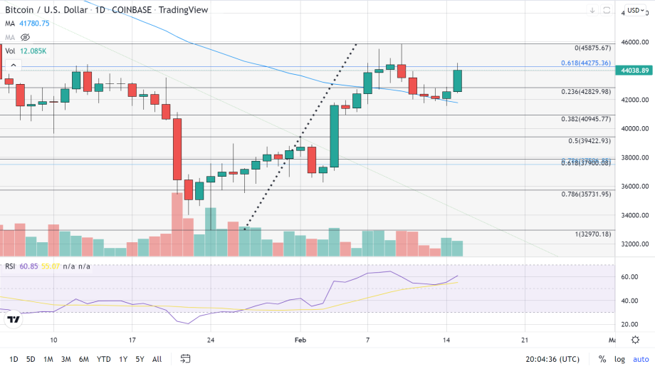Click the current price label 44038.89
This screenshot has width=655, height=369.
point(634,71)
